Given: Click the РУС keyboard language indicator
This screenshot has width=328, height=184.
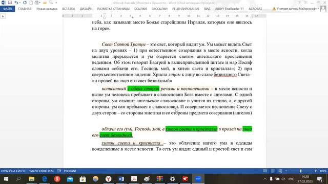Looking at the screenshot, I should (291, 179).
